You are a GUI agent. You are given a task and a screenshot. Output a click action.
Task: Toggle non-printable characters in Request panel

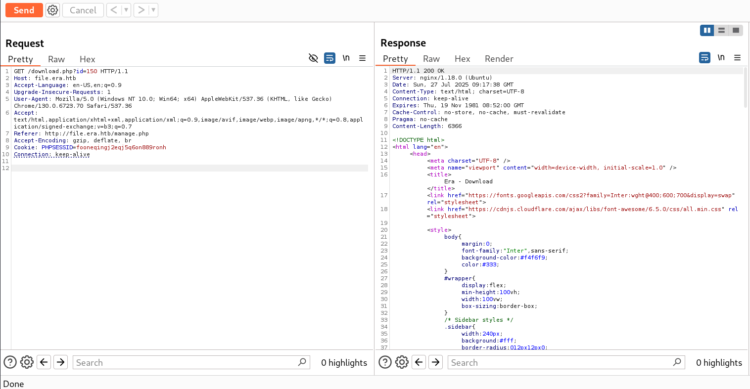[346, 58]
